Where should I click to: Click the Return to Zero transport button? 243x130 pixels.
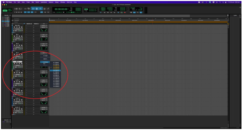(105, 13)
